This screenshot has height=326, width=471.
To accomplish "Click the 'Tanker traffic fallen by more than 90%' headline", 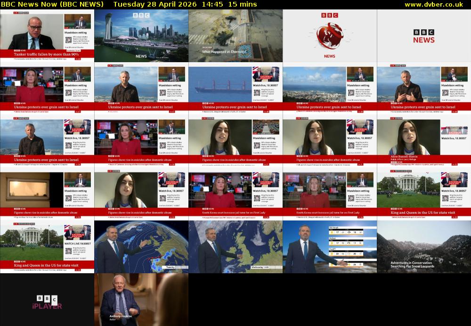I will tap(46, 54).
